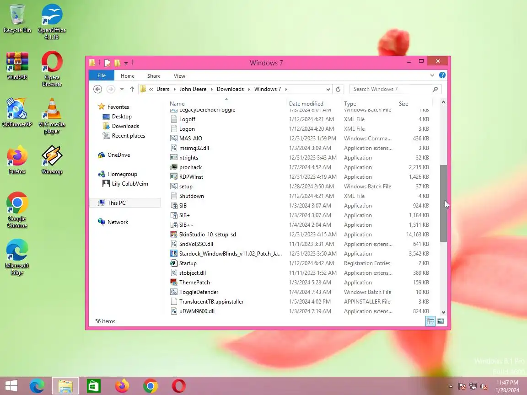Image resolution: width=527 pixels, height=395 pixels.
Task: Expand the ribbon with the chevron
Action: (x=432, y=75)
